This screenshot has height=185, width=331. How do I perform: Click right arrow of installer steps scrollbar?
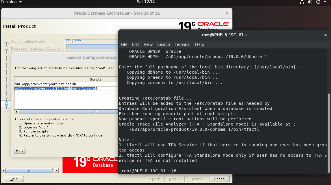tap(56, 171)
